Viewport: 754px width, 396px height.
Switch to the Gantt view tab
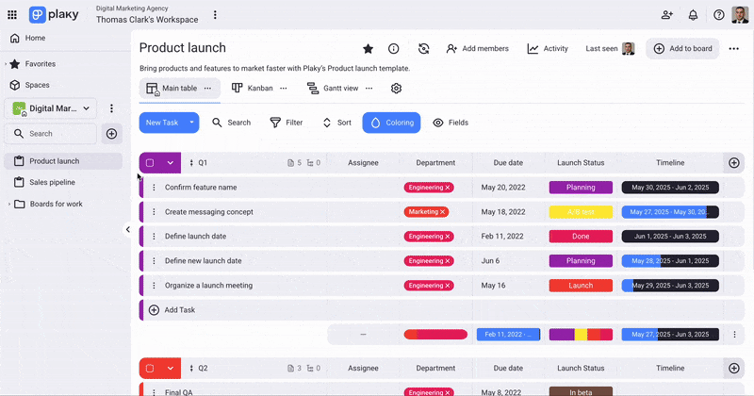click(x=334, y=89)
